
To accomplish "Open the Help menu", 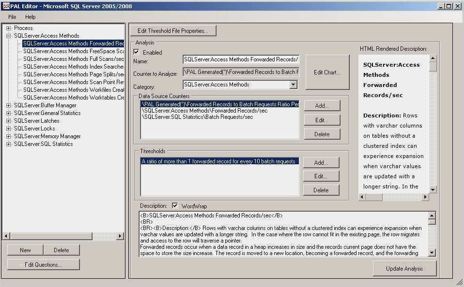I will click(x=30, y=17).
